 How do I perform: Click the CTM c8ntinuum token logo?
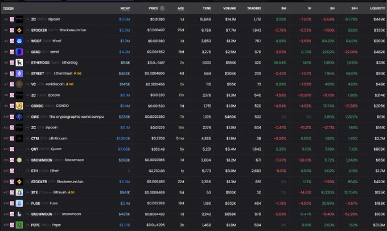(19, 138)
